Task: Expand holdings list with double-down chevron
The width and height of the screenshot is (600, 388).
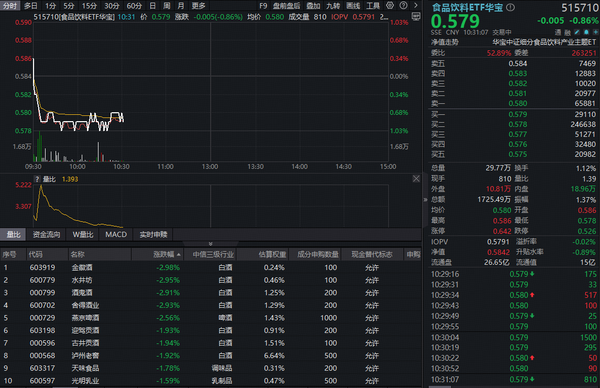Action: [211, 244]
